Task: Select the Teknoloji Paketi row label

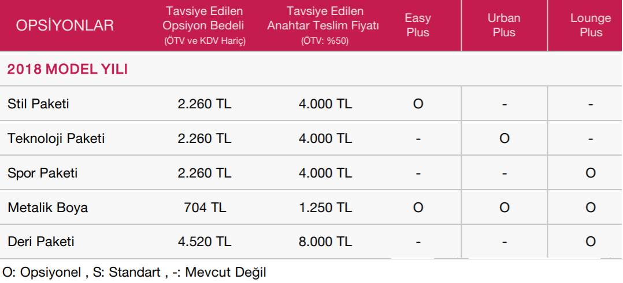Action: tap(56, 139)
